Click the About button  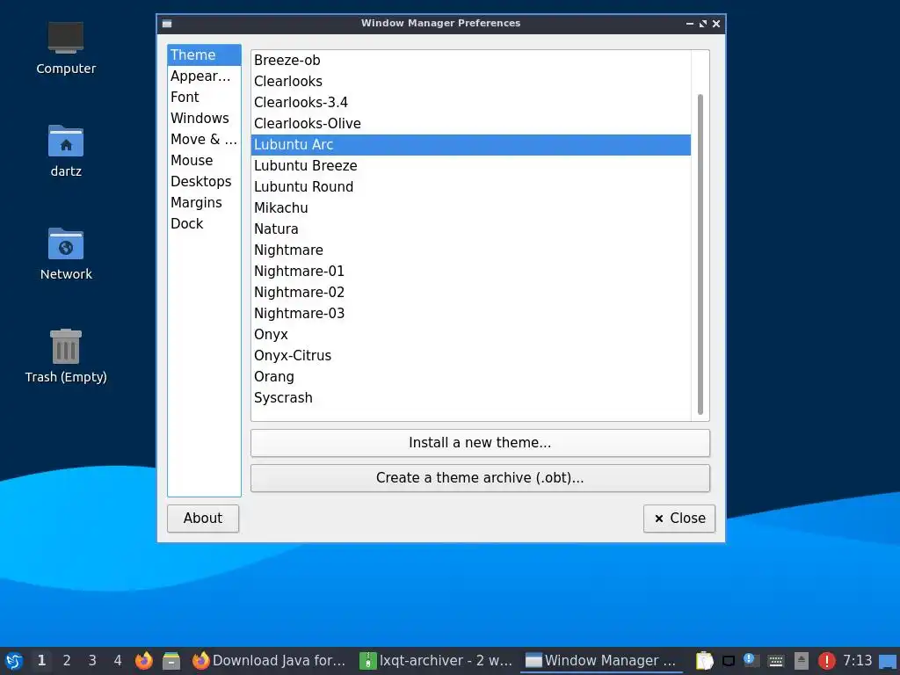(203, 519)
